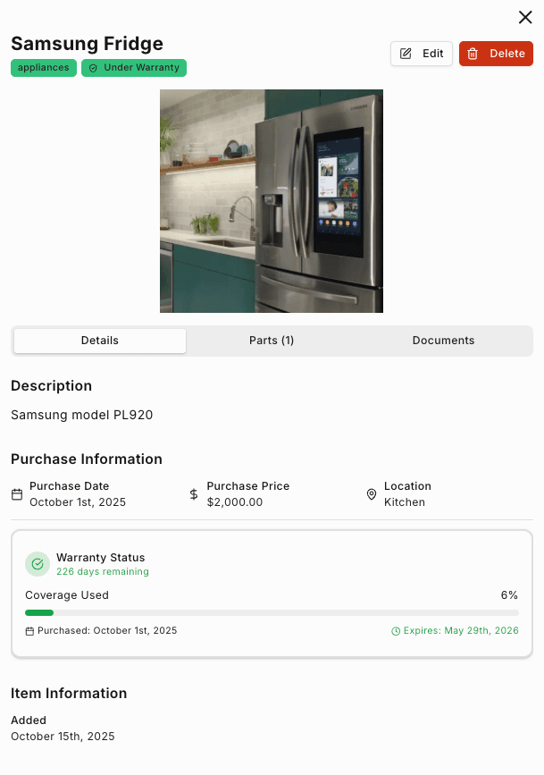Click the calendar icon beside Purchased: October 1st
This screenshot has height=775, width=544.
(x=28, y=630)
